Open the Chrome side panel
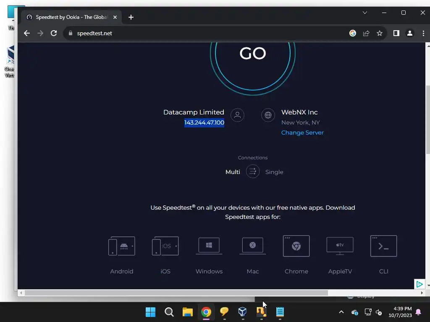 396,33
